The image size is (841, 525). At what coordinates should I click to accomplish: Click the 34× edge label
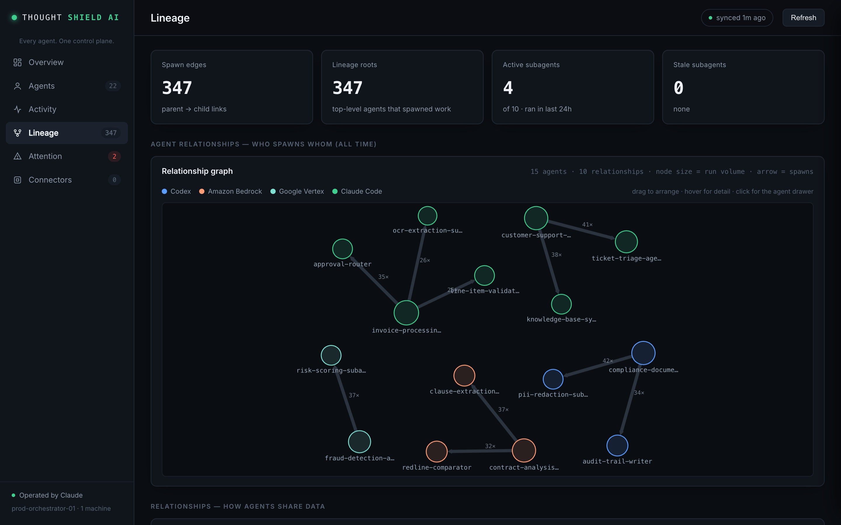639,393
